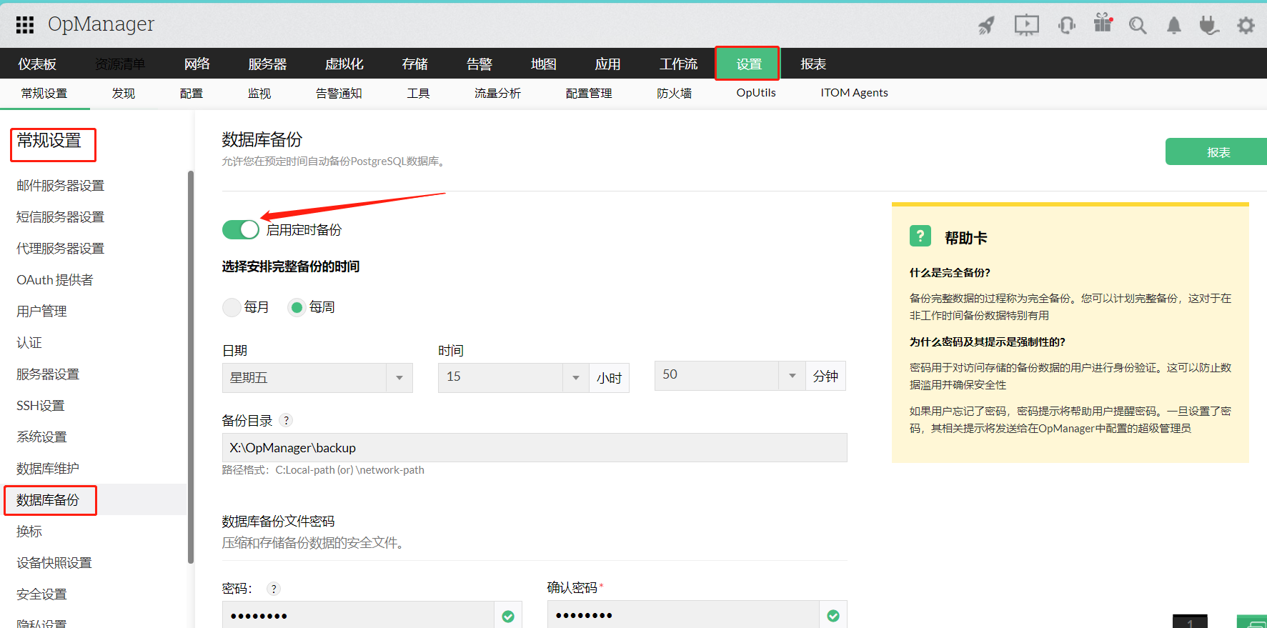
Task: Open the 星期五 date dropdown
Action: coord(317,377)
